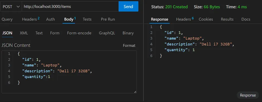The image size is (262, 102).
Task: Click the "4 ms" time value
Action: coord(242,7)
